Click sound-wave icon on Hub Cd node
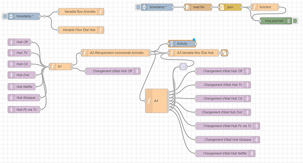 coord(11,64)
